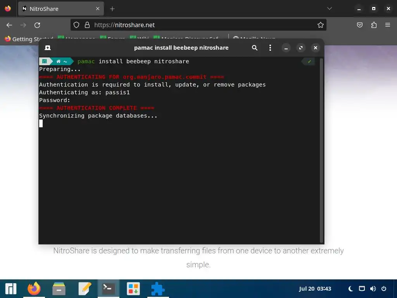This screenshot has width=397, height=298.
Task: Bookmark this page with the star
Action: click(321, 25)
